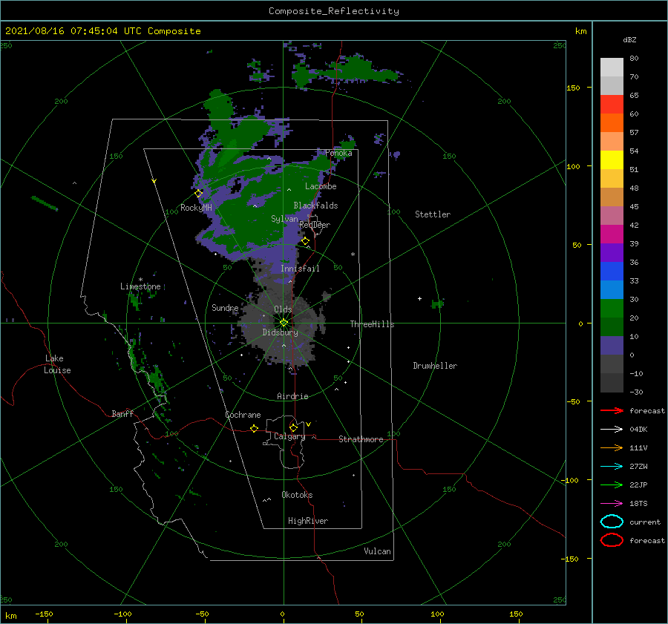Click the 04DK legend text
This screenshot has height=624, width=668.
pyautogui.click(x=638, y=430)
